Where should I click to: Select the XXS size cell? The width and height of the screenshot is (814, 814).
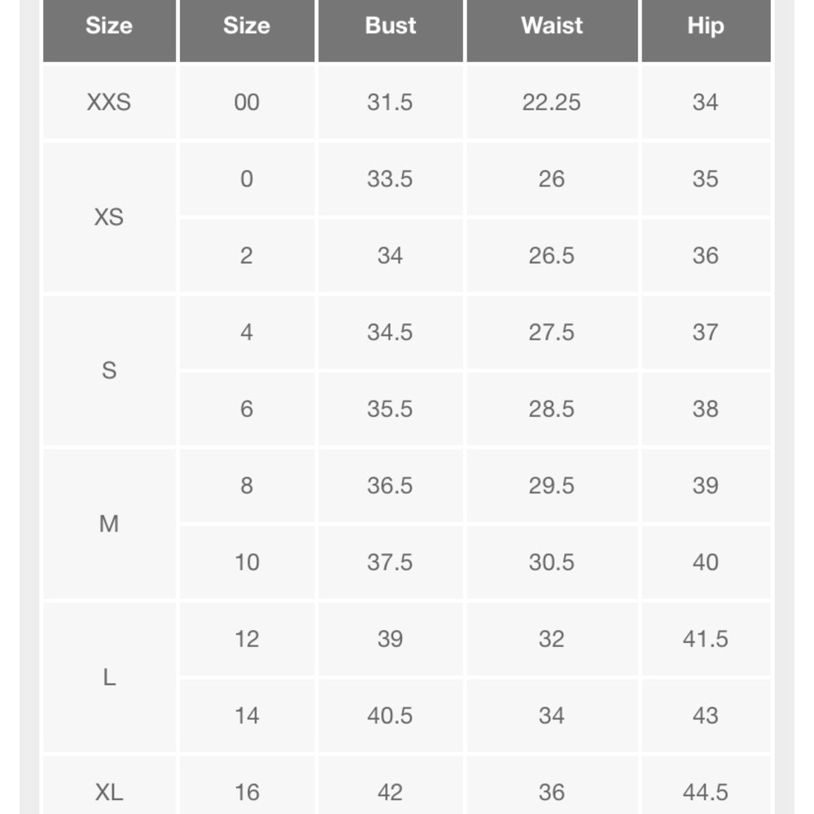click(109, 102)
